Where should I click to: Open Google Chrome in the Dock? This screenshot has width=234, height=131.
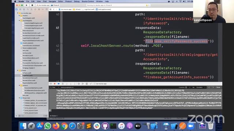(x=64, y=126)
